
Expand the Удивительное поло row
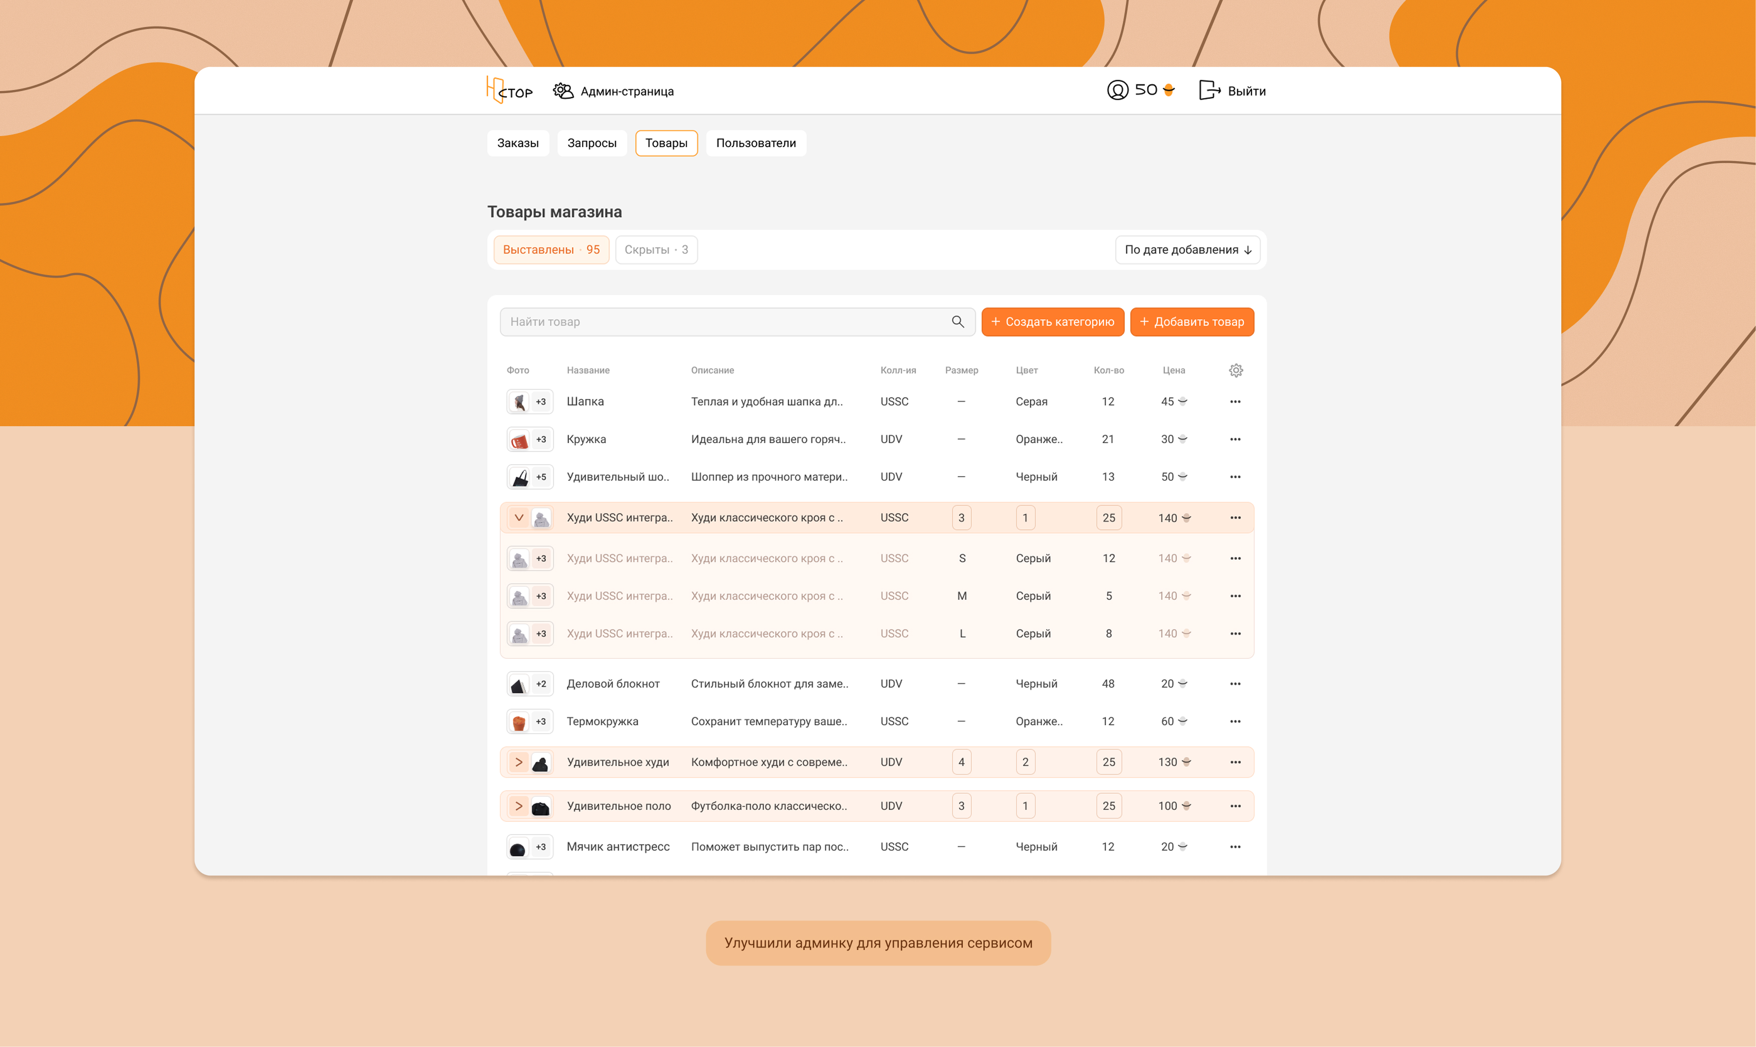click(519, 806)
